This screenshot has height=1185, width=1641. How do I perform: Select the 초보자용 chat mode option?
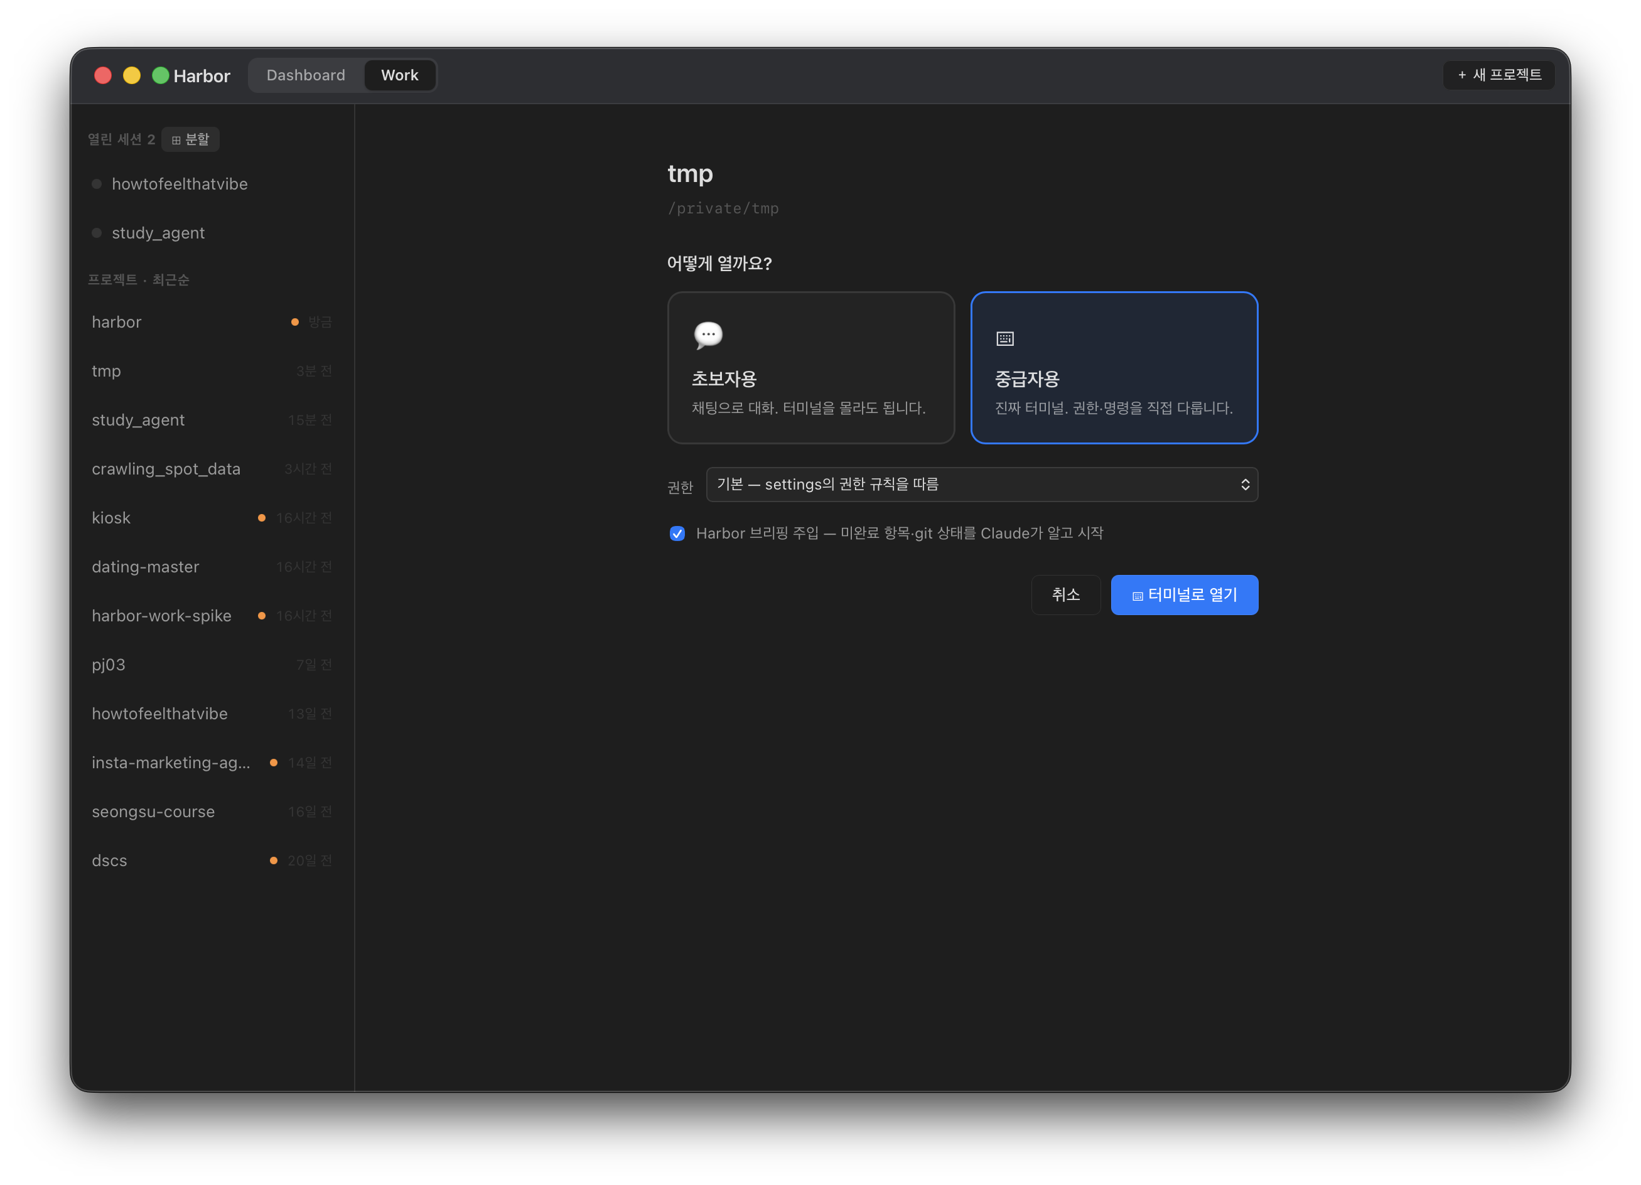point(810,368)
